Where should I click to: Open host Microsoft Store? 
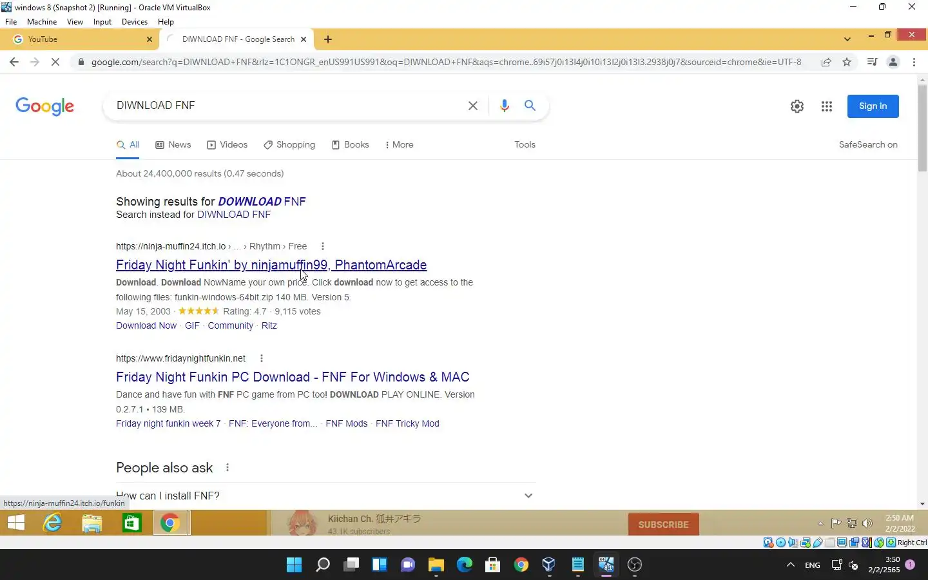[493, 565]
